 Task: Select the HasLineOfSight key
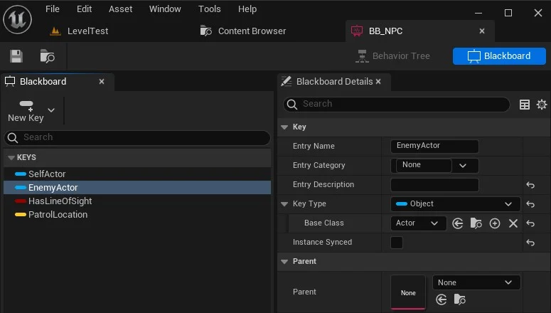137,201
